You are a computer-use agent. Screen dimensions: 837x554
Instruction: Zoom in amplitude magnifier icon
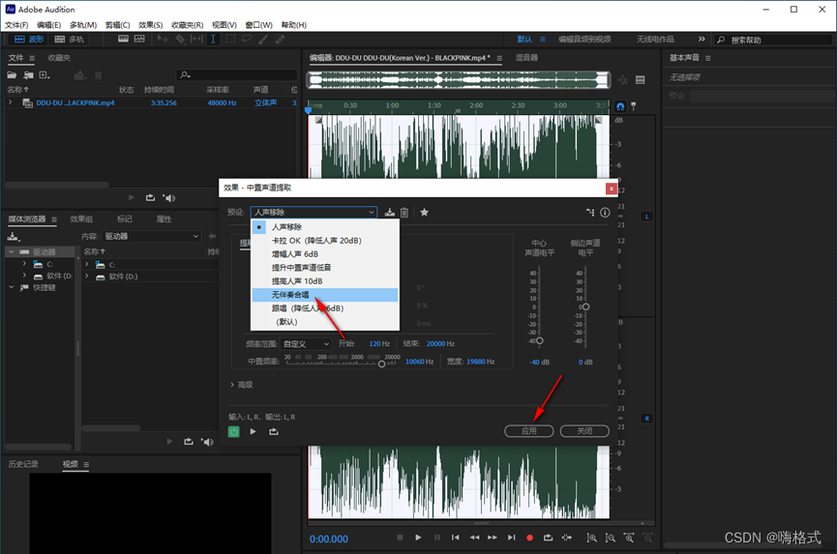coord(591,538)
